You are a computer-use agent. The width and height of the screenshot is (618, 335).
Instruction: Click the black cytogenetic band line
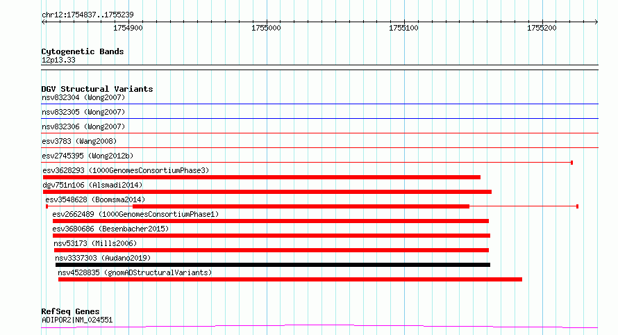[319, 67]
